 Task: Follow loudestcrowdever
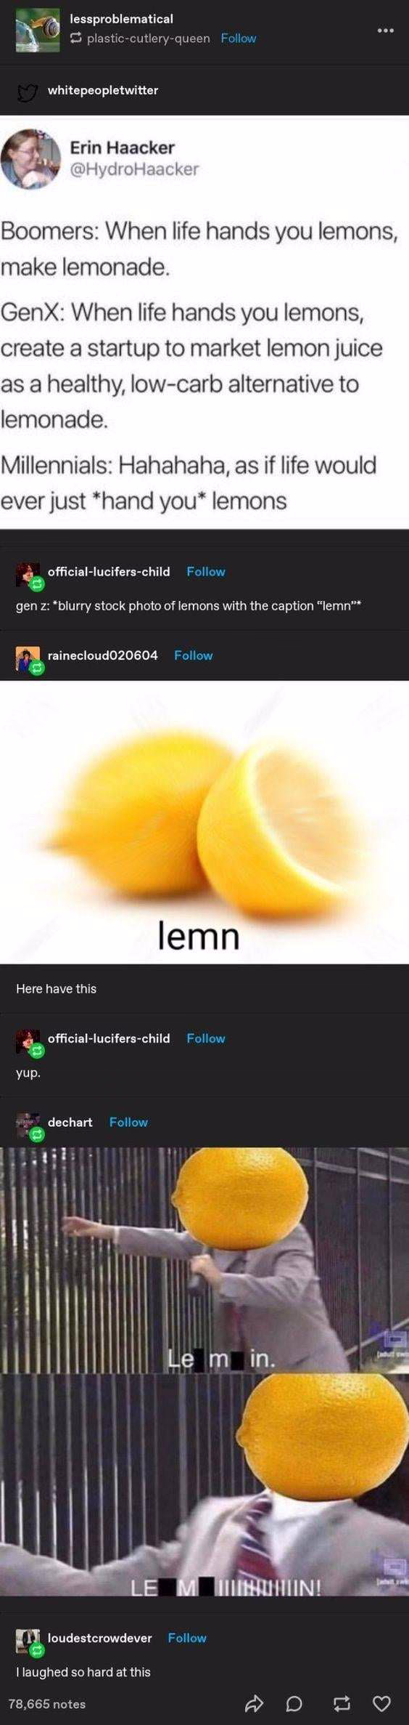tap(187, 1638)
